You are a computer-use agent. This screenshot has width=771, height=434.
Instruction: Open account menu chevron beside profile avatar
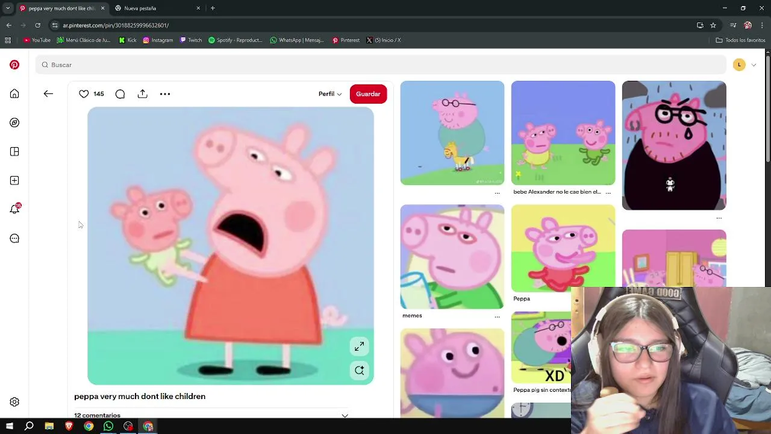(754, 64)
